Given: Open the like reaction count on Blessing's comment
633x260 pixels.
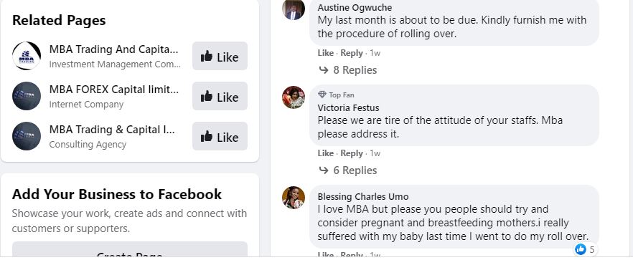Looking at the screenshot, I should tap(585, 249).
